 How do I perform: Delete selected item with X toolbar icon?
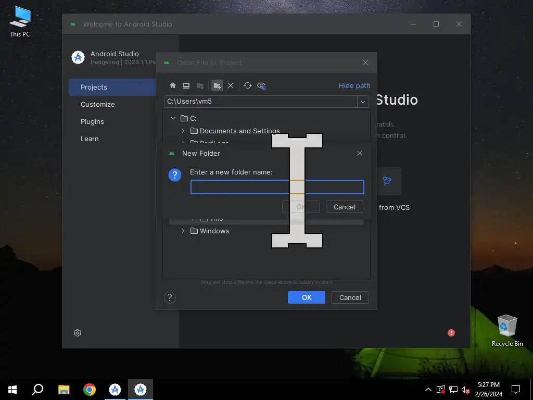231,85
